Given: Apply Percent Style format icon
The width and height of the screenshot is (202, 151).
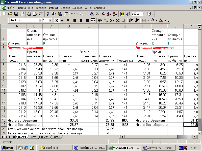Looking at the screenshot, I should tap(106, 20).
